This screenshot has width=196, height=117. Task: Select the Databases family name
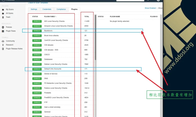[48, 59]
